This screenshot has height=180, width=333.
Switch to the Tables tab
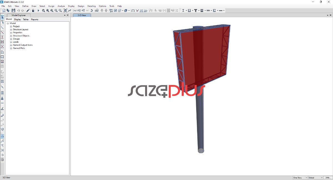(26, 19)
